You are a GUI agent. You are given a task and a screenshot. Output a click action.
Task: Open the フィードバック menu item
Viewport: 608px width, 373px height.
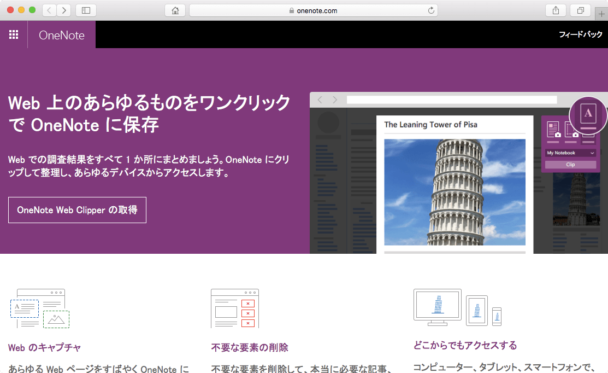coord(582,34)
